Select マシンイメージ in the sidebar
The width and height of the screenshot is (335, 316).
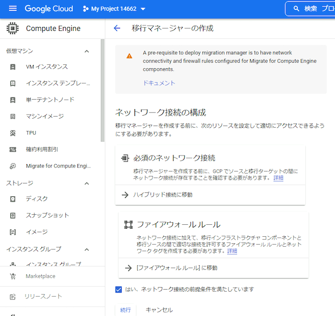pos(45,116)
